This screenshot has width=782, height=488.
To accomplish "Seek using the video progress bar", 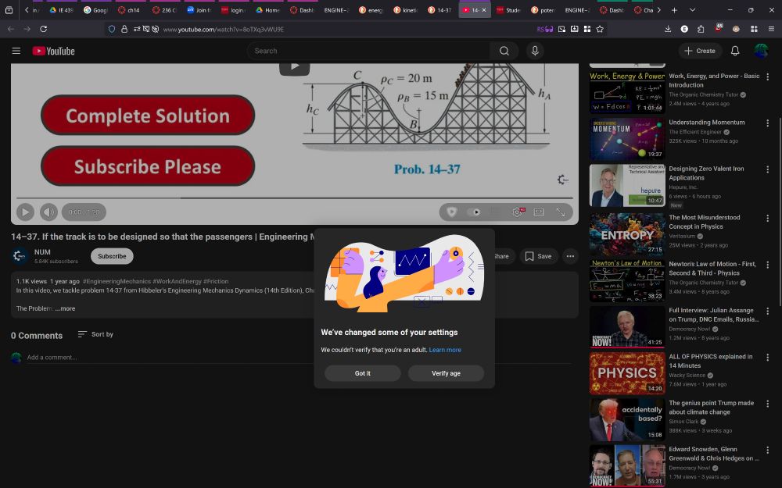I will pos(289,198).
